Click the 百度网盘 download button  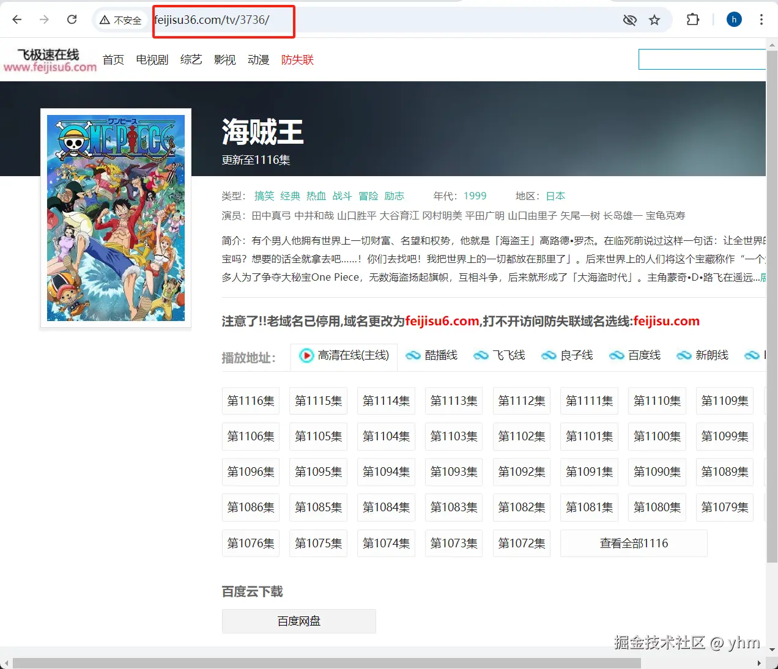(299, 621)
